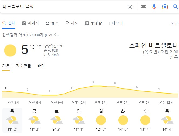Open the on-screen keyboard icon
Viewport: 179px width, 136px height.
tap(143, 7)
